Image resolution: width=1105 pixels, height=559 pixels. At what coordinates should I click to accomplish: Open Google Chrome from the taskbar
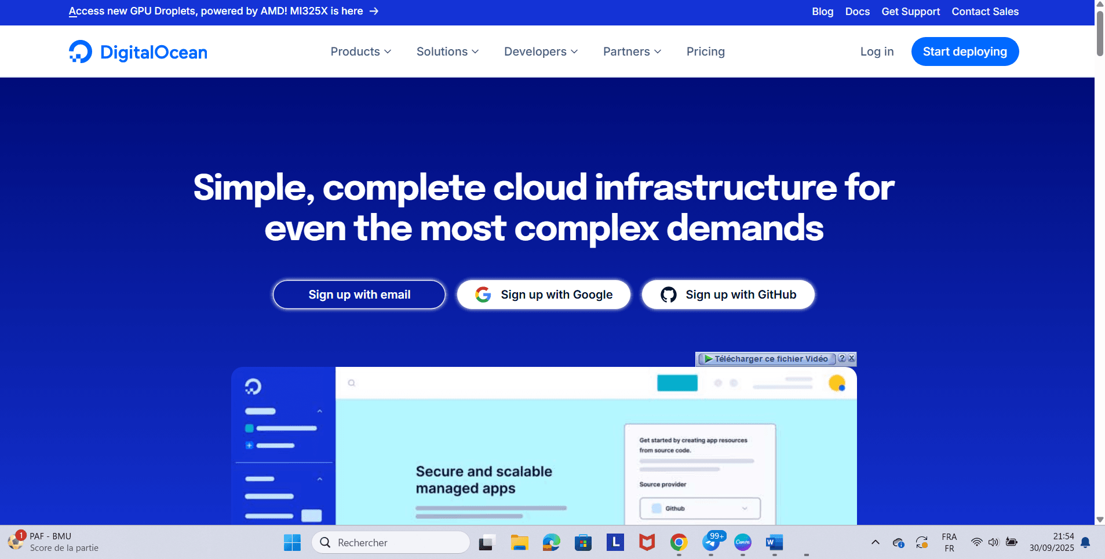pyautogui.click(x=679, y=542)
